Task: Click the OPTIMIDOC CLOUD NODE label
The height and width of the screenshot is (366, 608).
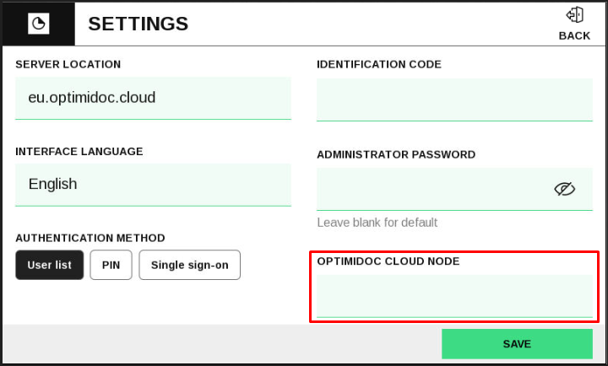Action: tap(388, 261)
